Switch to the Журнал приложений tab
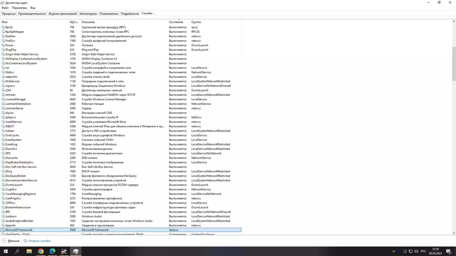 [x=63, y=14]
